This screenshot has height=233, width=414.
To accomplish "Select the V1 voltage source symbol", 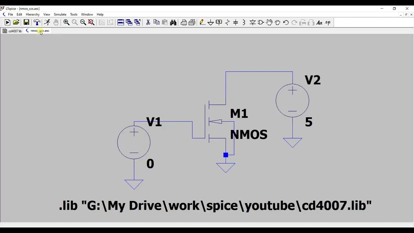I will pyautogui.click(x=134, y=142).
